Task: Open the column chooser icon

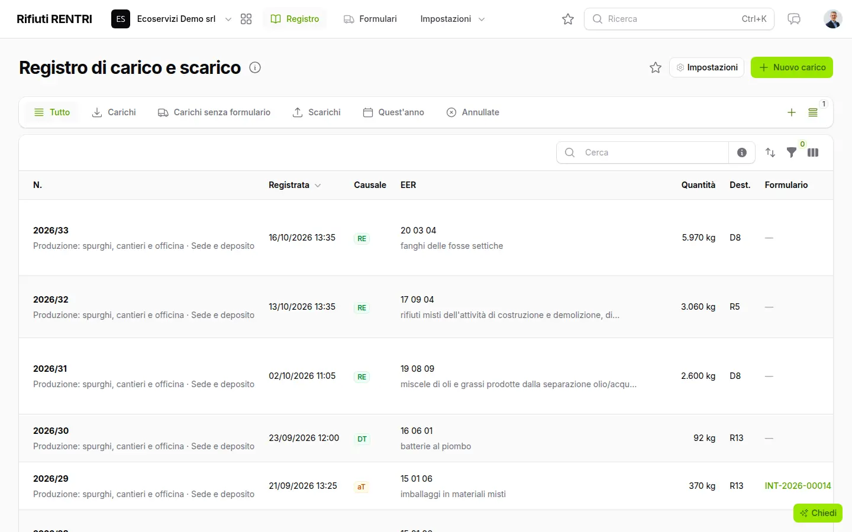Action: 813,153
